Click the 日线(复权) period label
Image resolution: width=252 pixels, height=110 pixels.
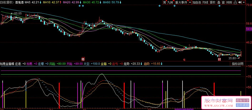(x=7, y=2)
